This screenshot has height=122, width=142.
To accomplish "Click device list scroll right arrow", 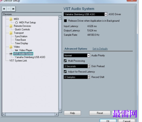I will click(56, 114).
